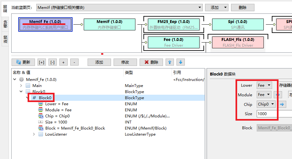This screenshot has width=292, height=159.
Task: Click the 添加 button above the tree
Action: click(x=99, y=62)
